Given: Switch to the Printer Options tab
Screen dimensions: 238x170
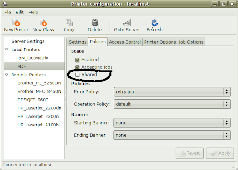Looking at the screenshot, I should [160, 42].
